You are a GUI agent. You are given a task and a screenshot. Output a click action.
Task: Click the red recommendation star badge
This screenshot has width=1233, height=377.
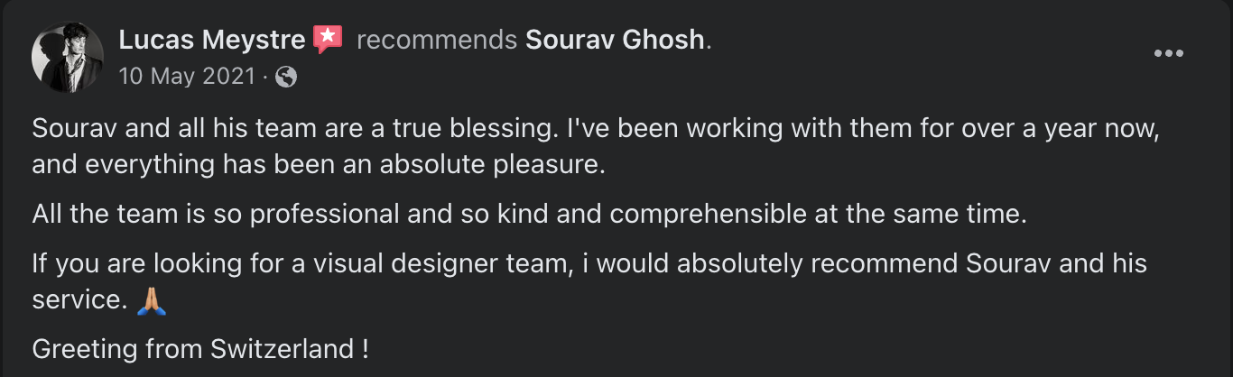(328, 39)
